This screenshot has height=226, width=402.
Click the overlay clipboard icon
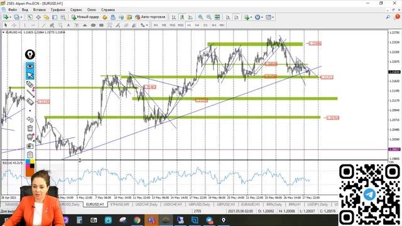pyautogui.click(x=30, y=154)
